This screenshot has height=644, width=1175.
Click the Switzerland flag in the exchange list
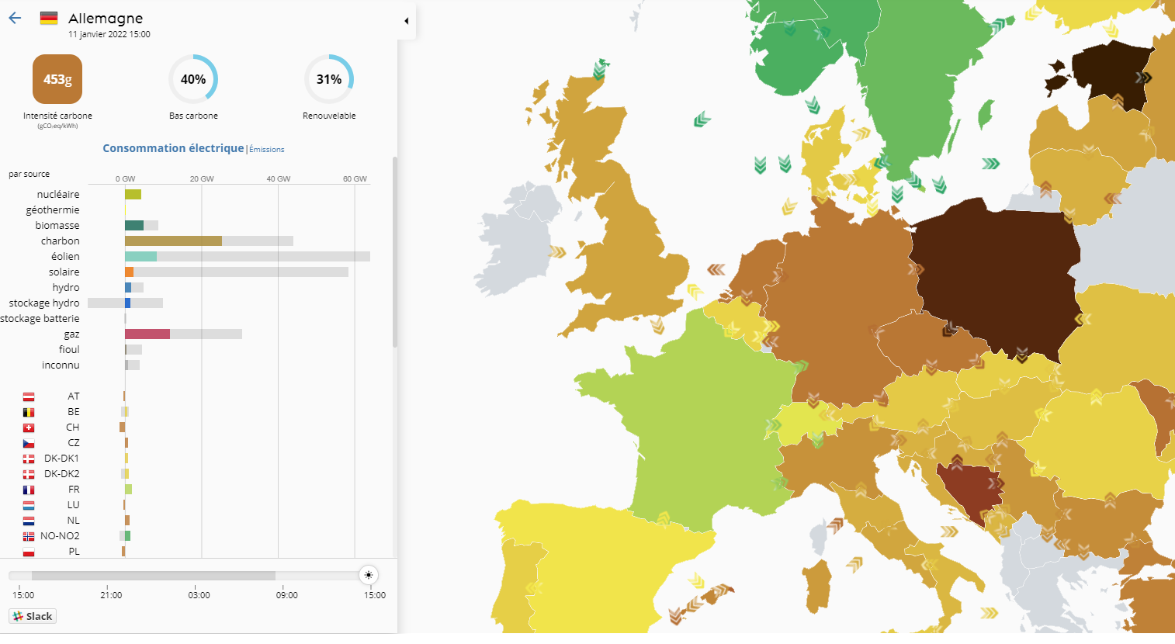(29, 428)
